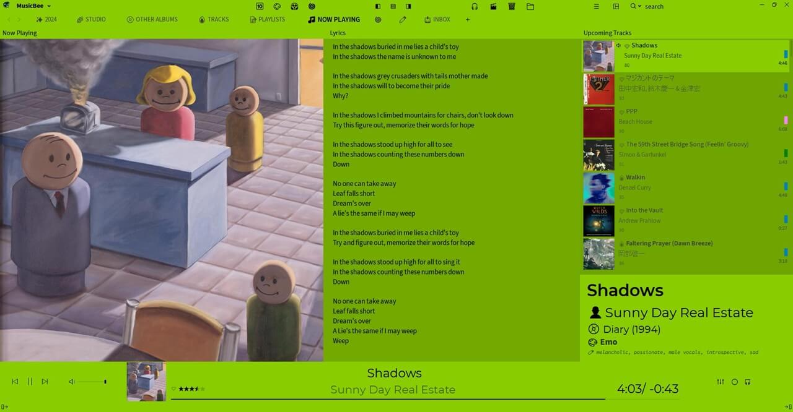Click the headphones icon in top toolbar

pyautogui.click(x=475, y=6)
